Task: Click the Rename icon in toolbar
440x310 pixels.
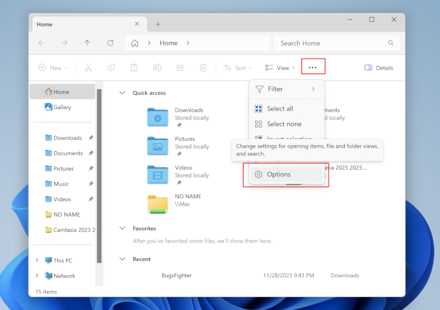Action: (157, 68)
